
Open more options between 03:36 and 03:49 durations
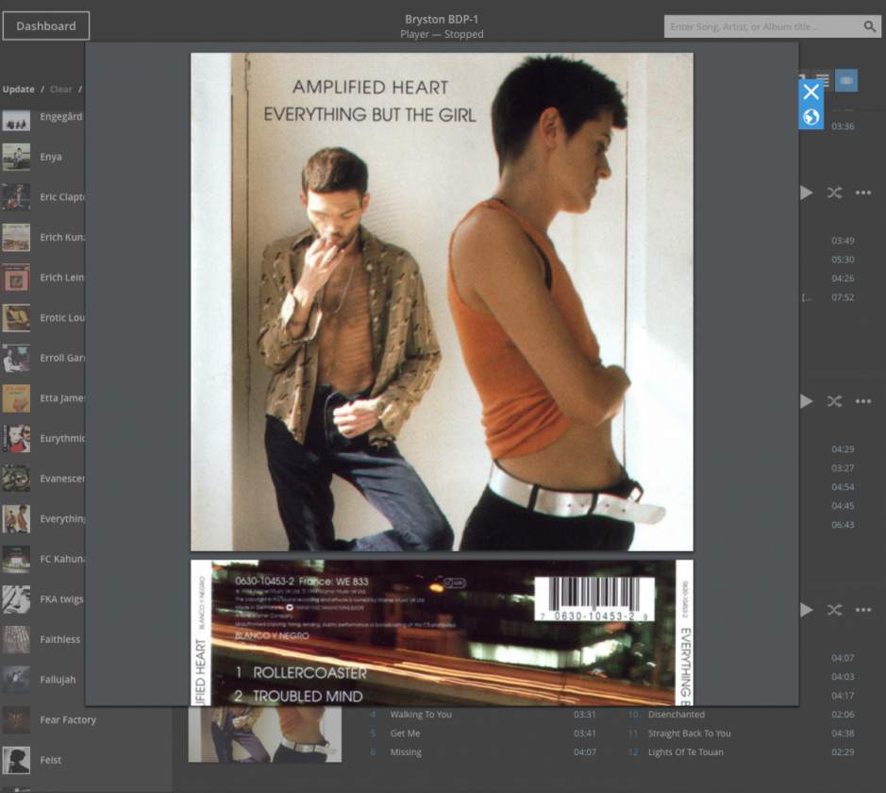[863, 193]
